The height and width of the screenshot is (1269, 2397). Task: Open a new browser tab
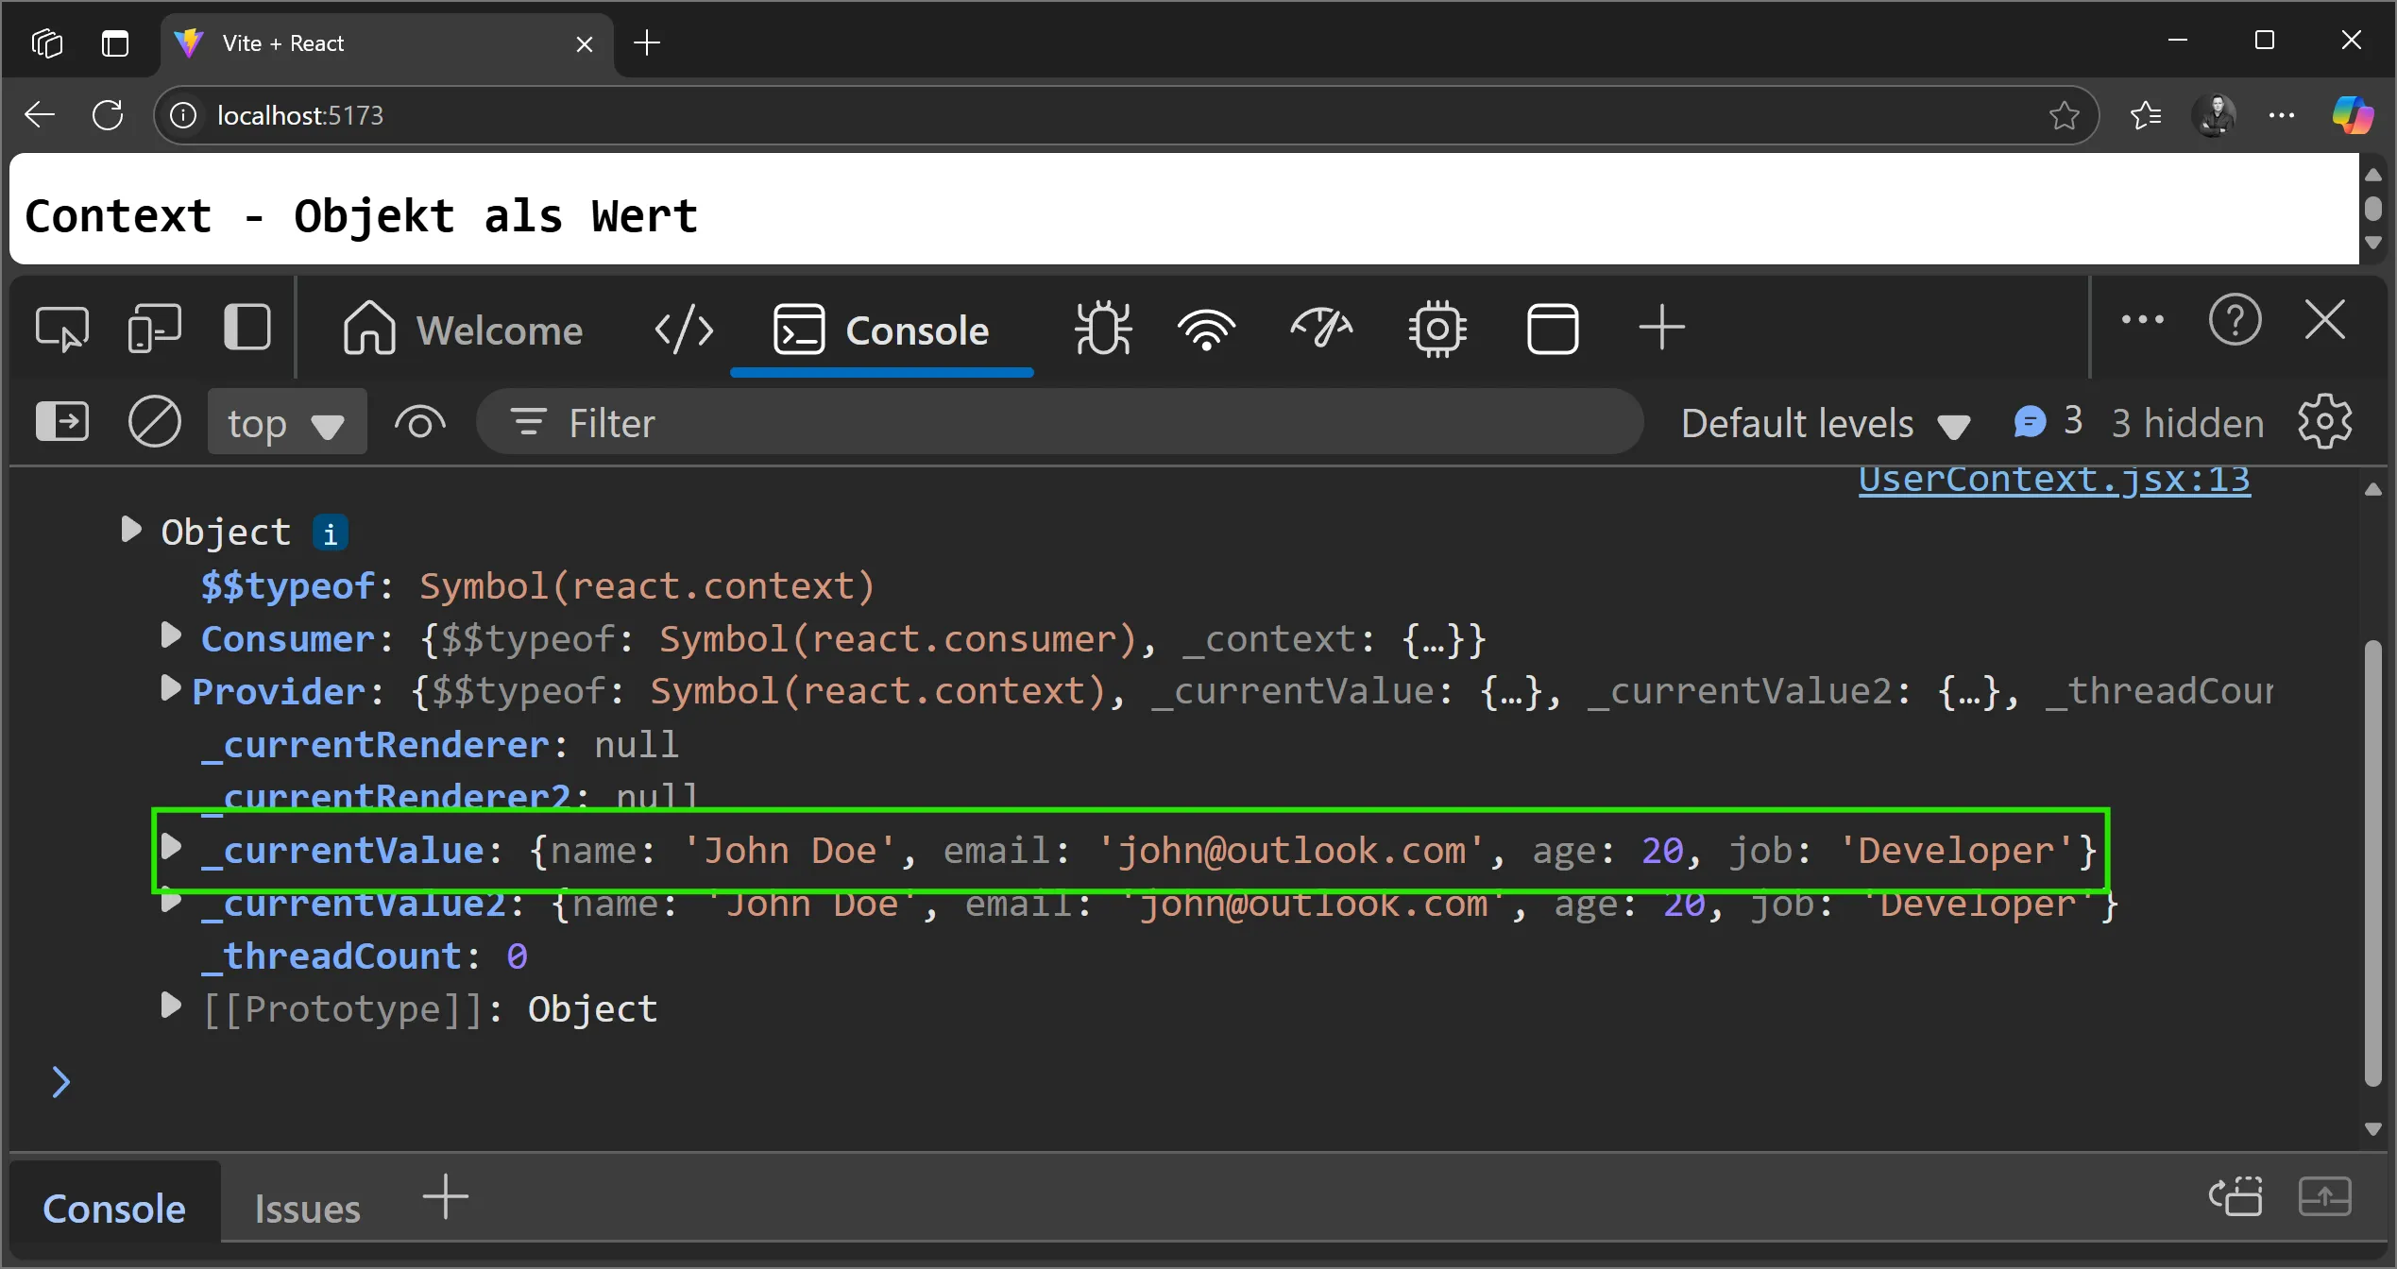[x=647, y=42]
